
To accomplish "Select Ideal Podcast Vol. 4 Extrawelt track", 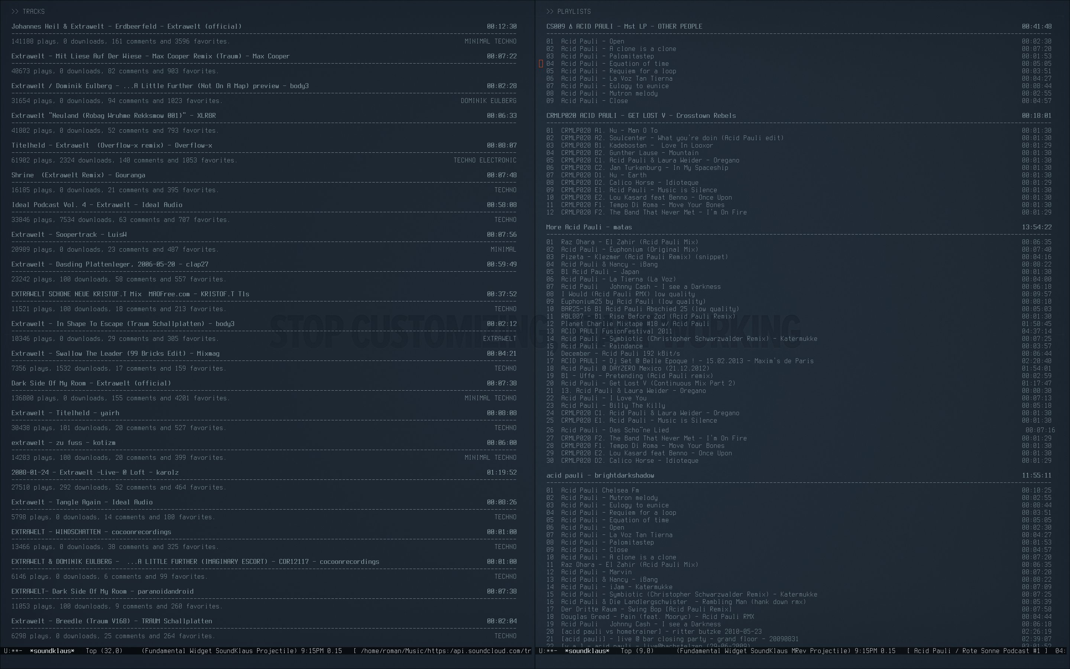I will (x=97, y=205).
